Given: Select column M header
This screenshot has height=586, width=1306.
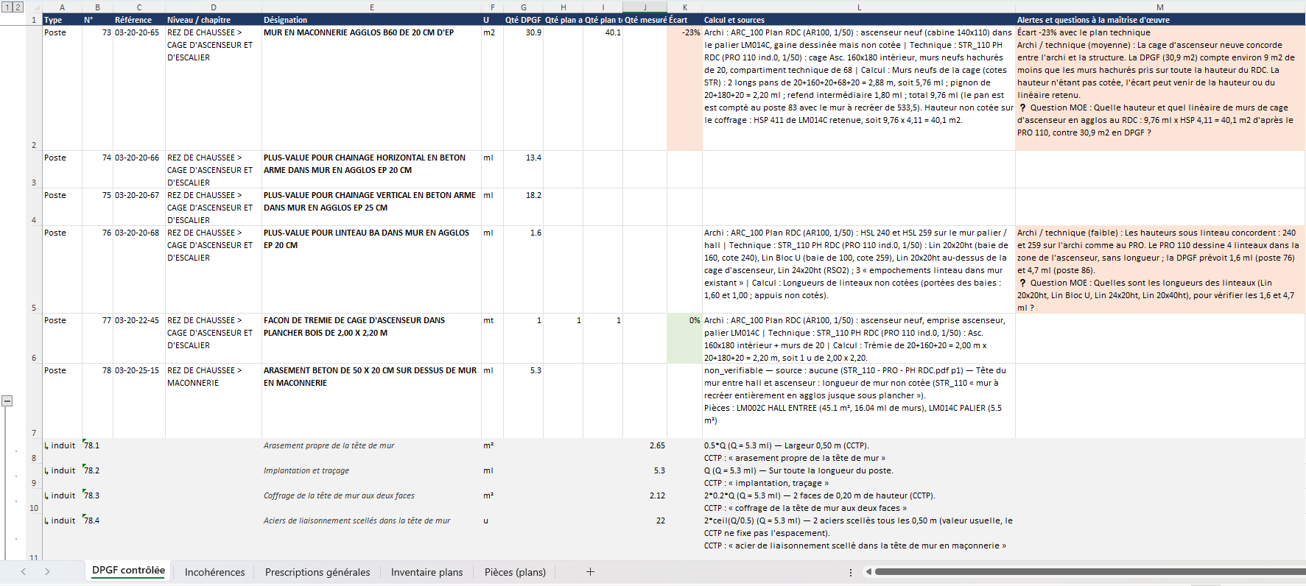Looking at the screenshot, I should coord(1160,7).
